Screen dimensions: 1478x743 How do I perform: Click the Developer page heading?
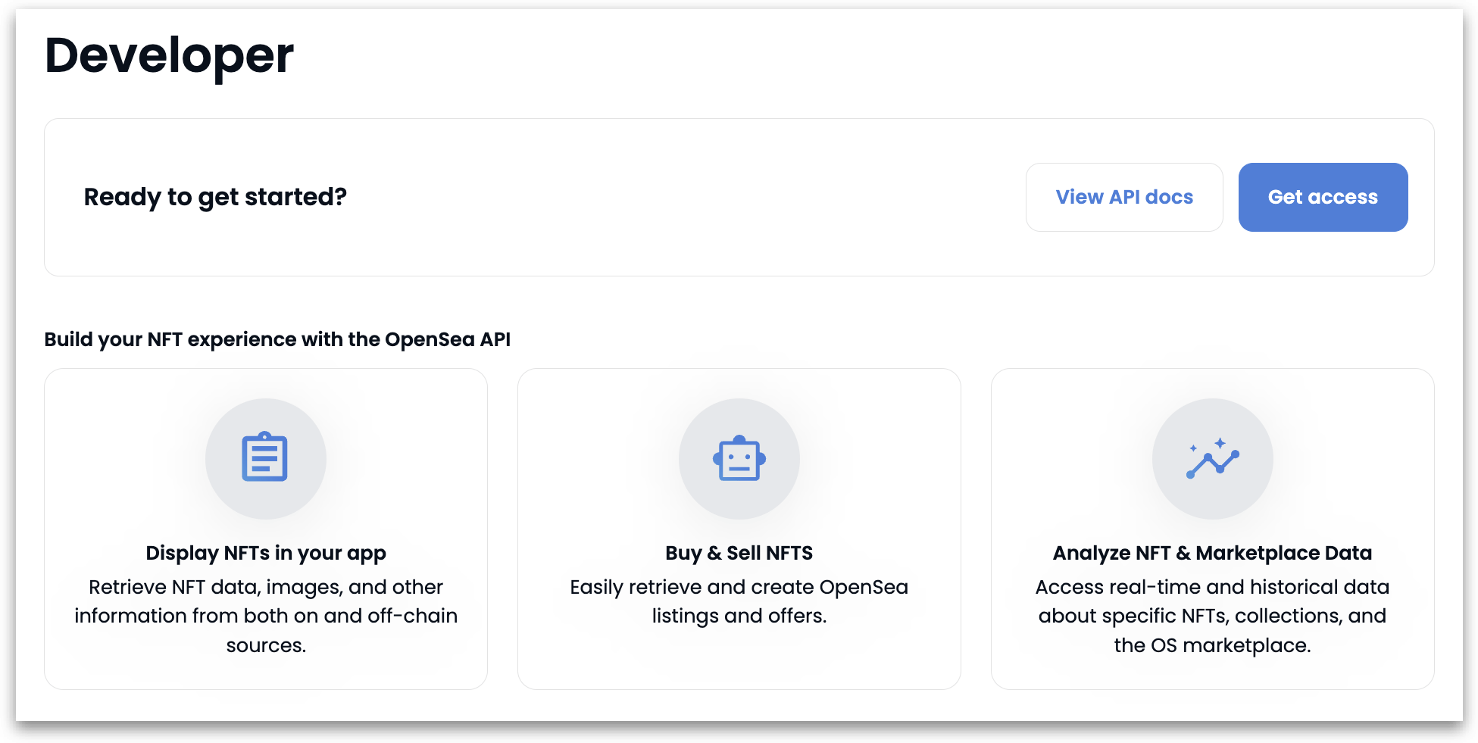(168, 54)
